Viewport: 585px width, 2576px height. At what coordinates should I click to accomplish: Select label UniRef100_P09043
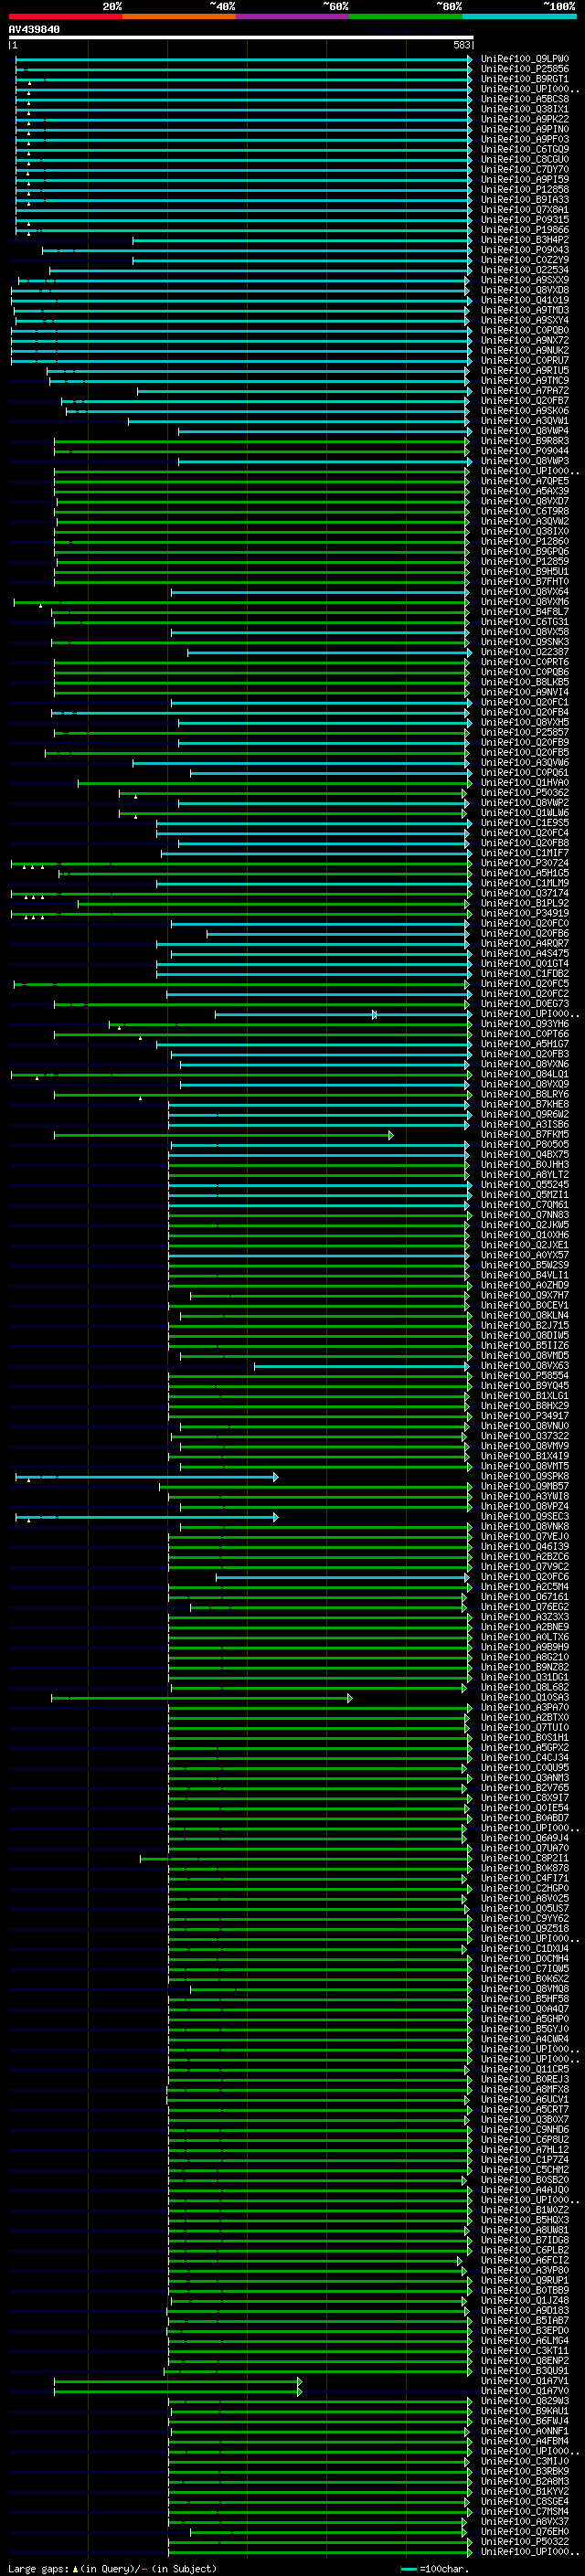524,250
